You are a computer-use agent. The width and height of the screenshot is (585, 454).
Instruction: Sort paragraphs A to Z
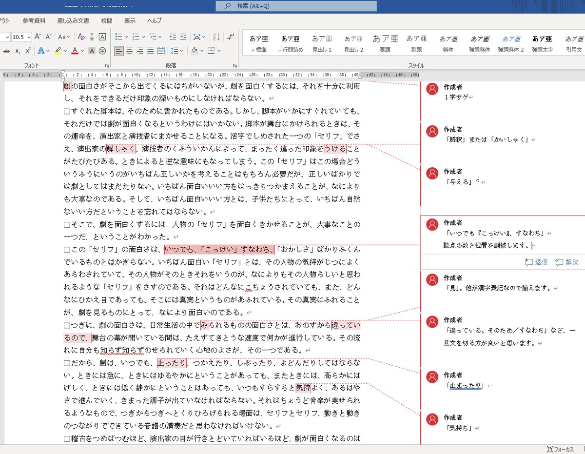coord(217,37)
